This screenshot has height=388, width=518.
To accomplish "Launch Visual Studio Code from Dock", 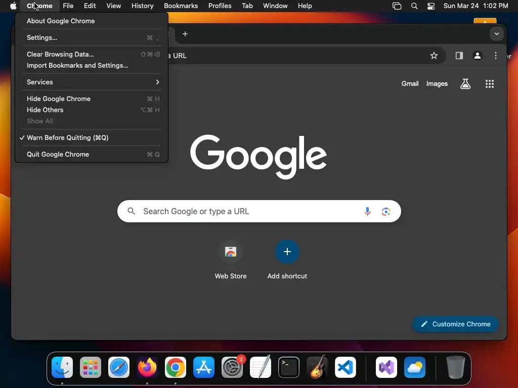I will point(345,367).
